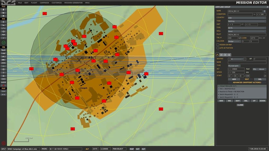Image resolution: width=269 pixels, height=151 pixels.
Task: Toggle the START time checkbox
Action: click(265, 76)
